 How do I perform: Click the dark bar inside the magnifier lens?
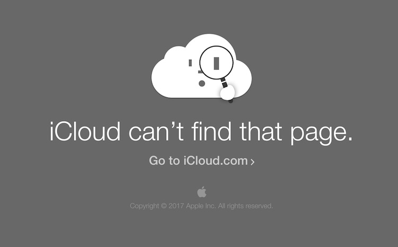(217, 63)
